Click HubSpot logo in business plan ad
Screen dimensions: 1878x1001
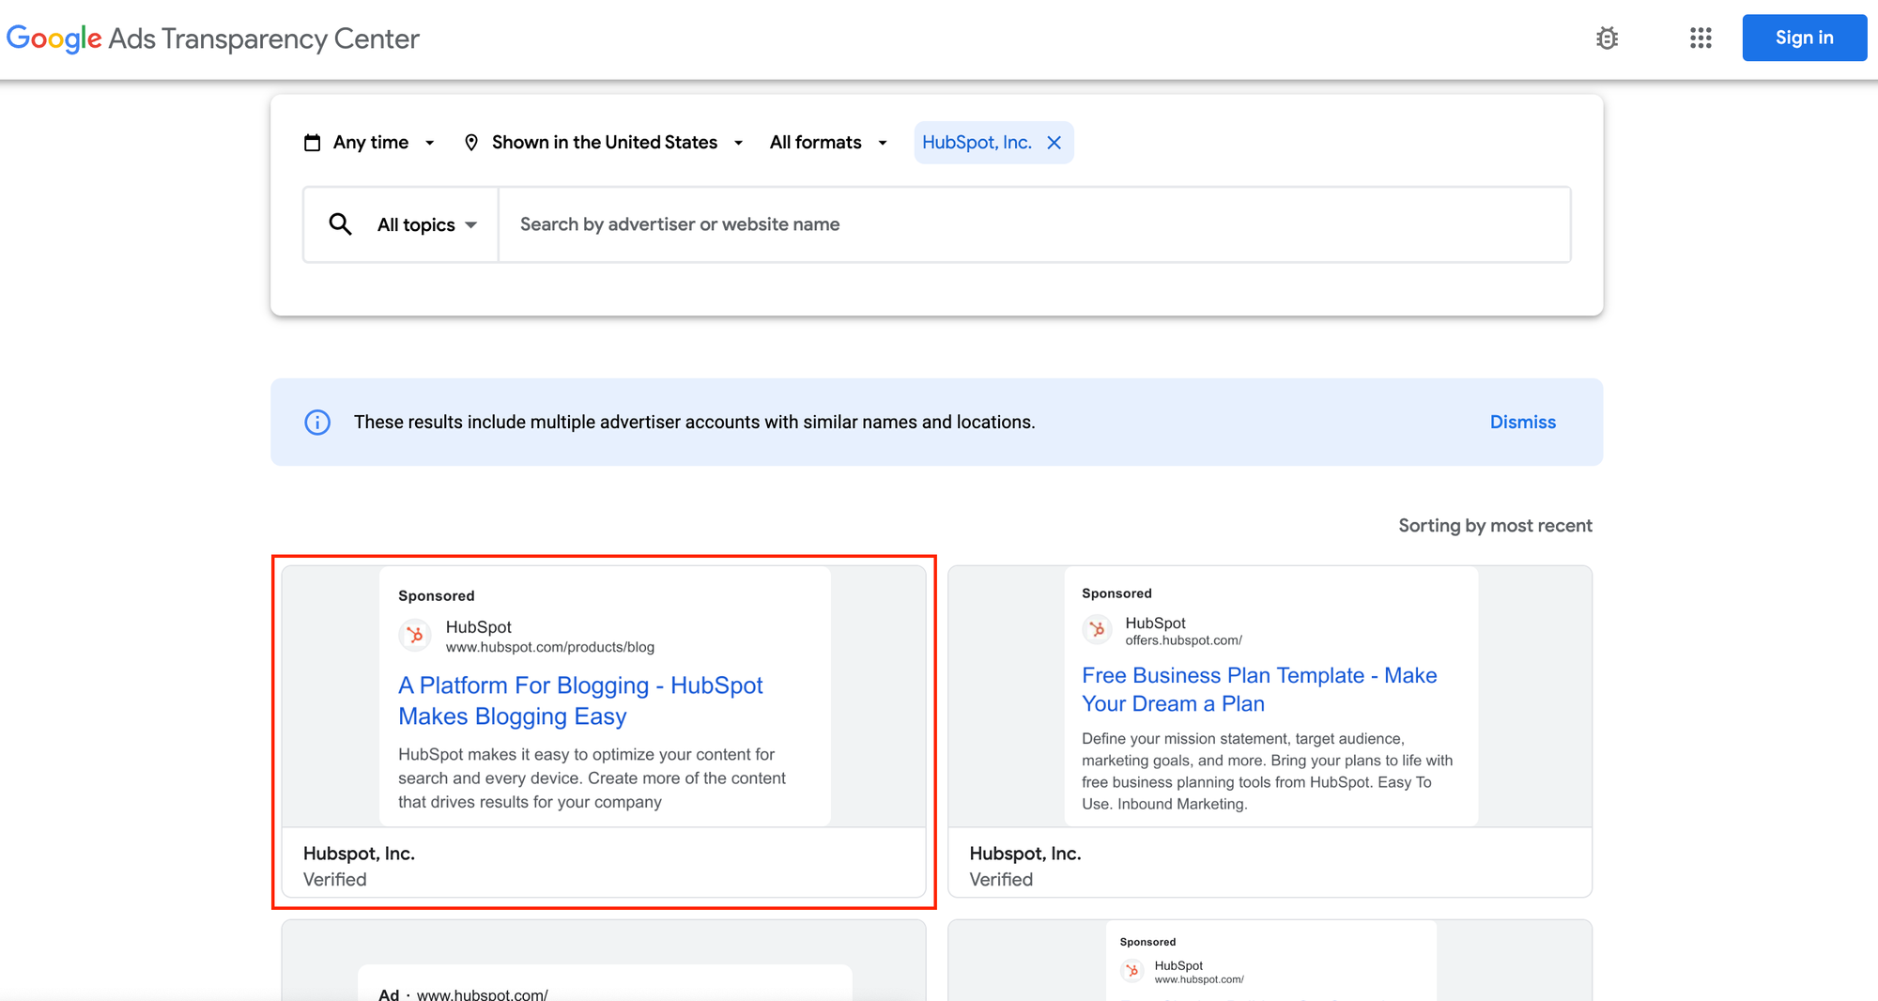[1097, 629]
